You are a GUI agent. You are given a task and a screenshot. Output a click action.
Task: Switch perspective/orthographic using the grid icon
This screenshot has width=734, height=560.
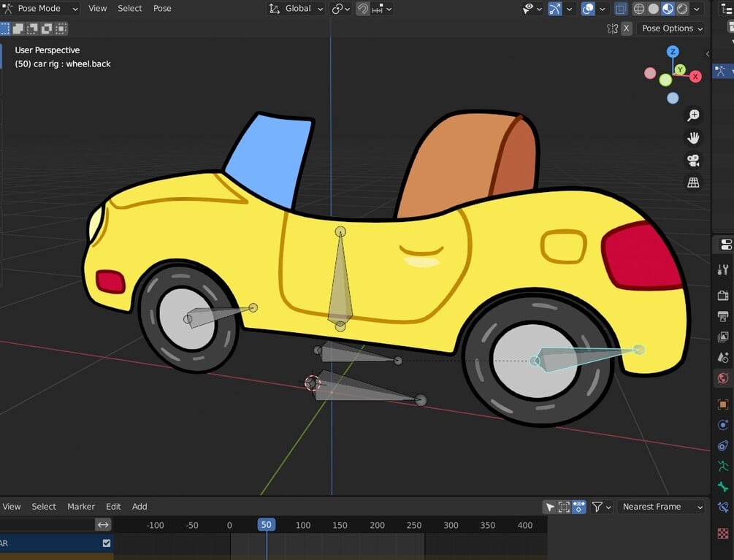pyautogui.click(x=693, y=183)
